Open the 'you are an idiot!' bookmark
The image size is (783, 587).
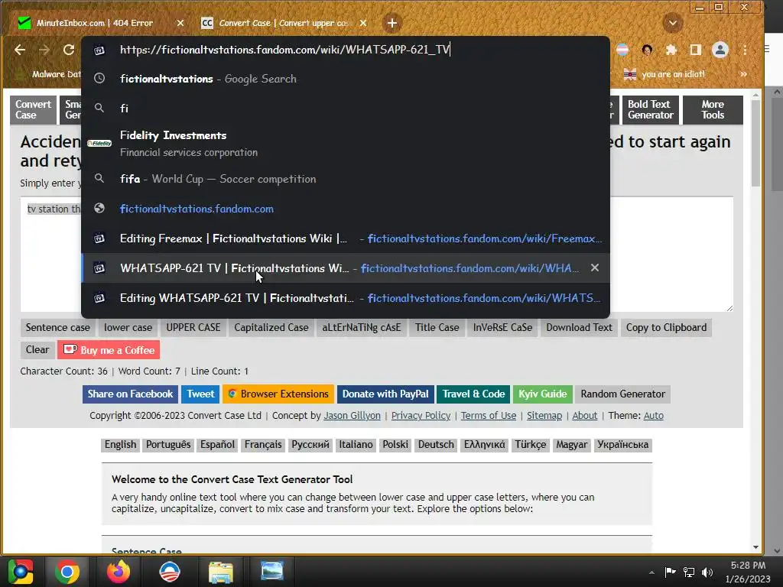coord(664,74)
